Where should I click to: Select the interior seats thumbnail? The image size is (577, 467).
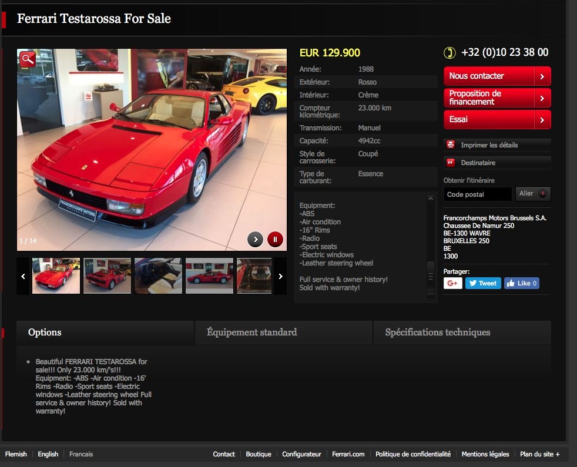click(158, 276)
